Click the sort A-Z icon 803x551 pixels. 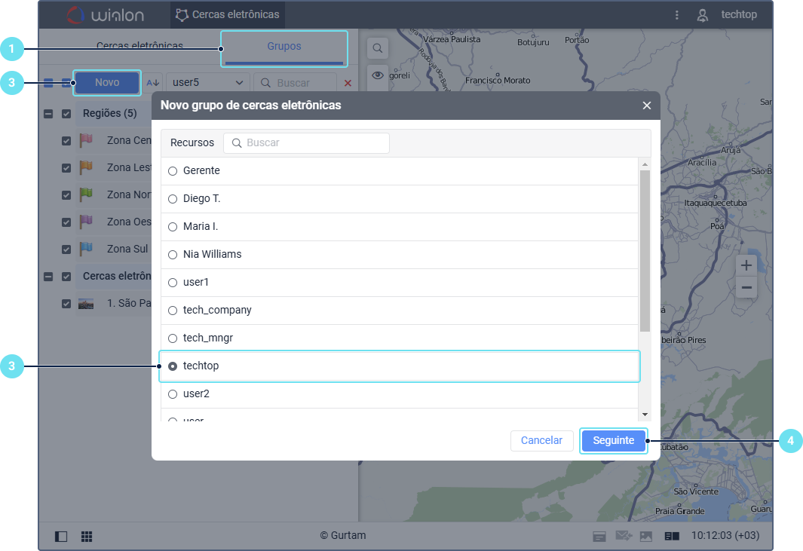153,83
